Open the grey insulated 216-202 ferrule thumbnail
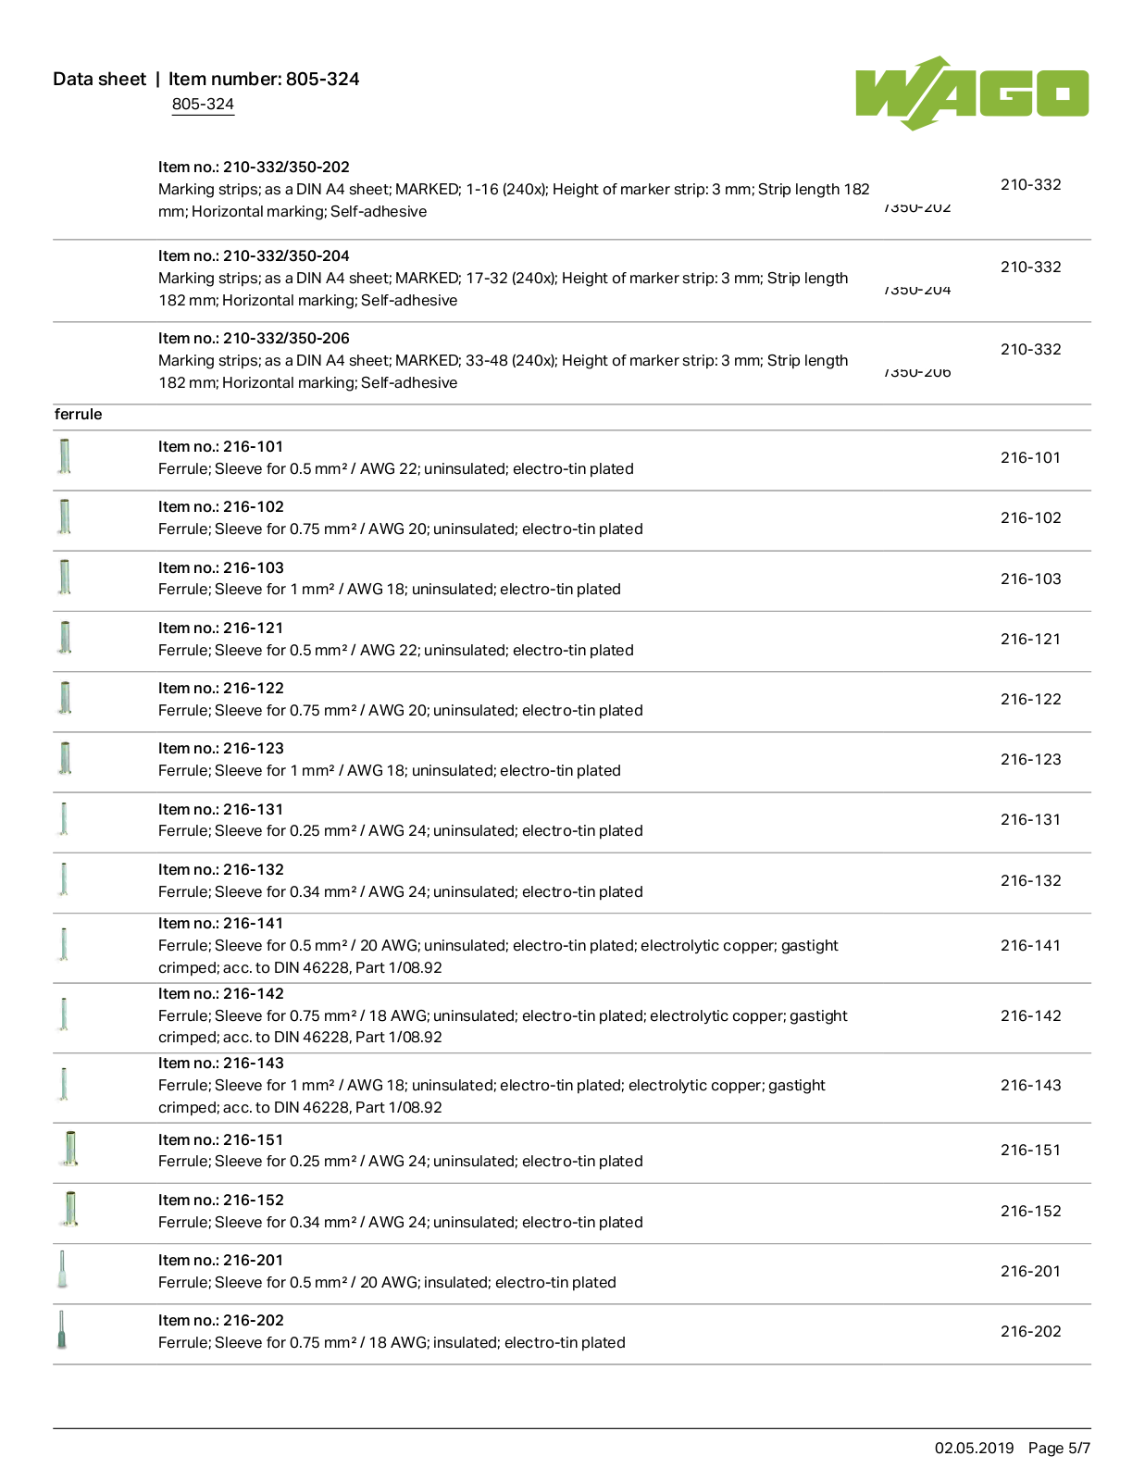Image resolution: width=1145 pixels, height=1481 pixels. 62,1330
